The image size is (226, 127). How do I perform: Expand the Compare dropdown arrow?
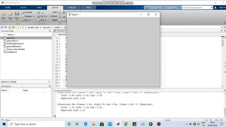34,16
